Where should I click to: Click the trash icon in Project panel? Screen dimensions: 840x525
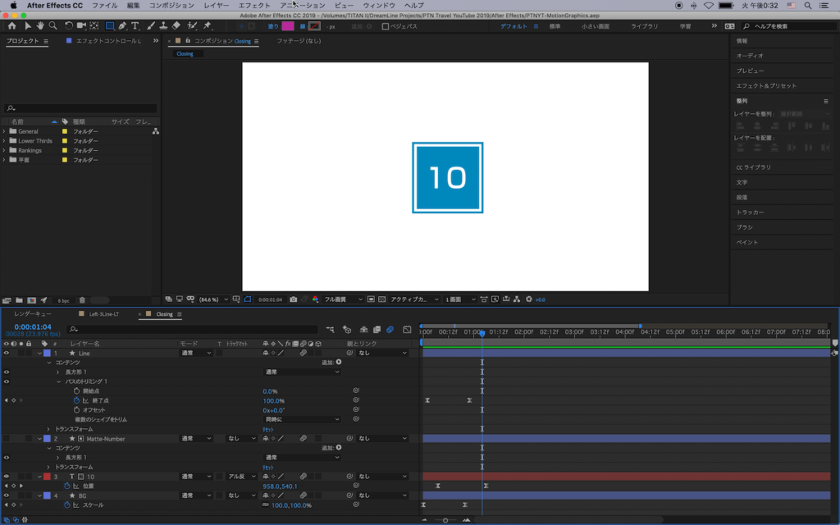82,300
